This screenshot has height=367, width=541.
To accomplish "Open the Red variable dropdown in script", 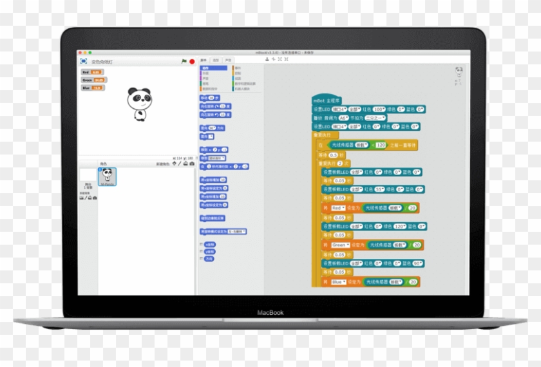I will (339, 208).
